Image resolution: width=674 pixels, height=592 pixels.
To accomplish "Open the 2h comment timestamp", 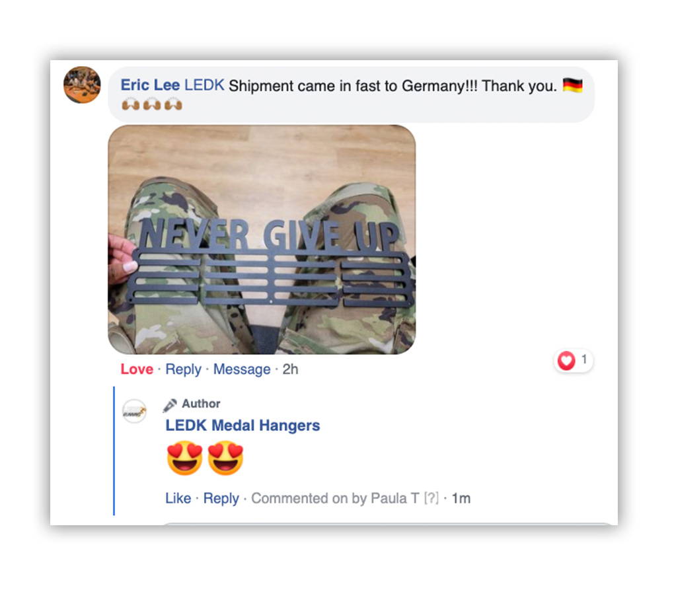I will pyautogui.click(x=290, y=369).
